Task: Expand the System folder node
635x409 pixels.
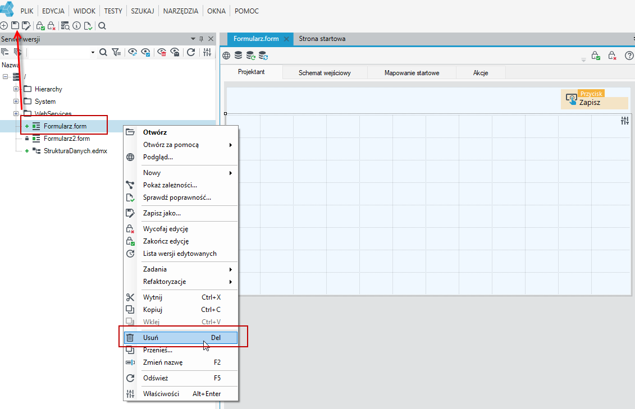Action: 16,101
